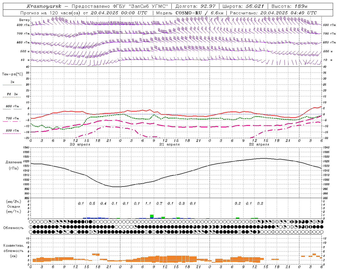Click the tallest green precipitation bar
Viewport: 337px width, 269px height.
[x=152, y=216]
